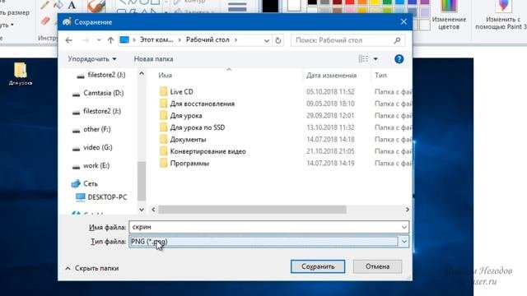Select 'work (E:)' drive in the tree

coord(96,165)
